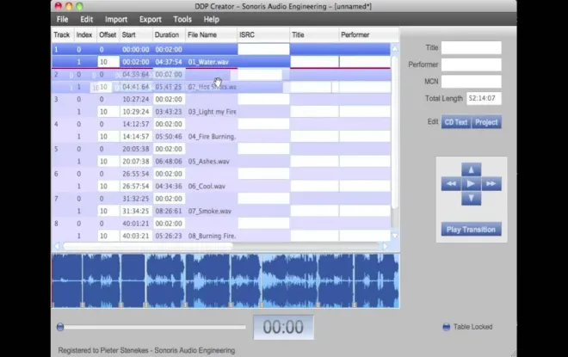Click the File Name column header
Image resolution: width=568 pixels, height=357 pixels.
[211, 34]
